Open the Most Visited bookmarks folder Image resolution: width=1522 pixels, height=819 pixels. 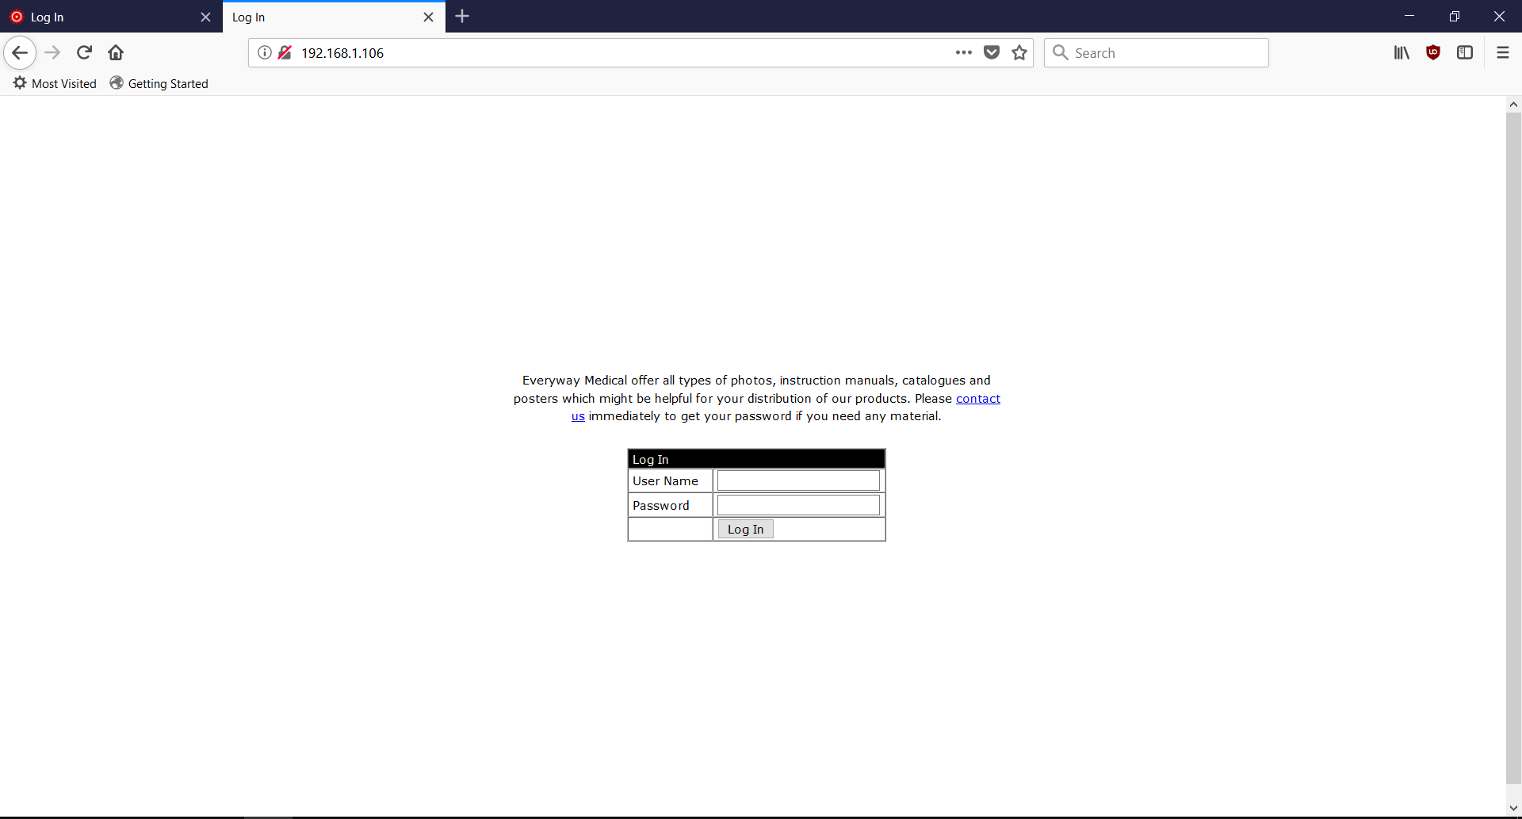pyautogui.click(x=54, y=83)
